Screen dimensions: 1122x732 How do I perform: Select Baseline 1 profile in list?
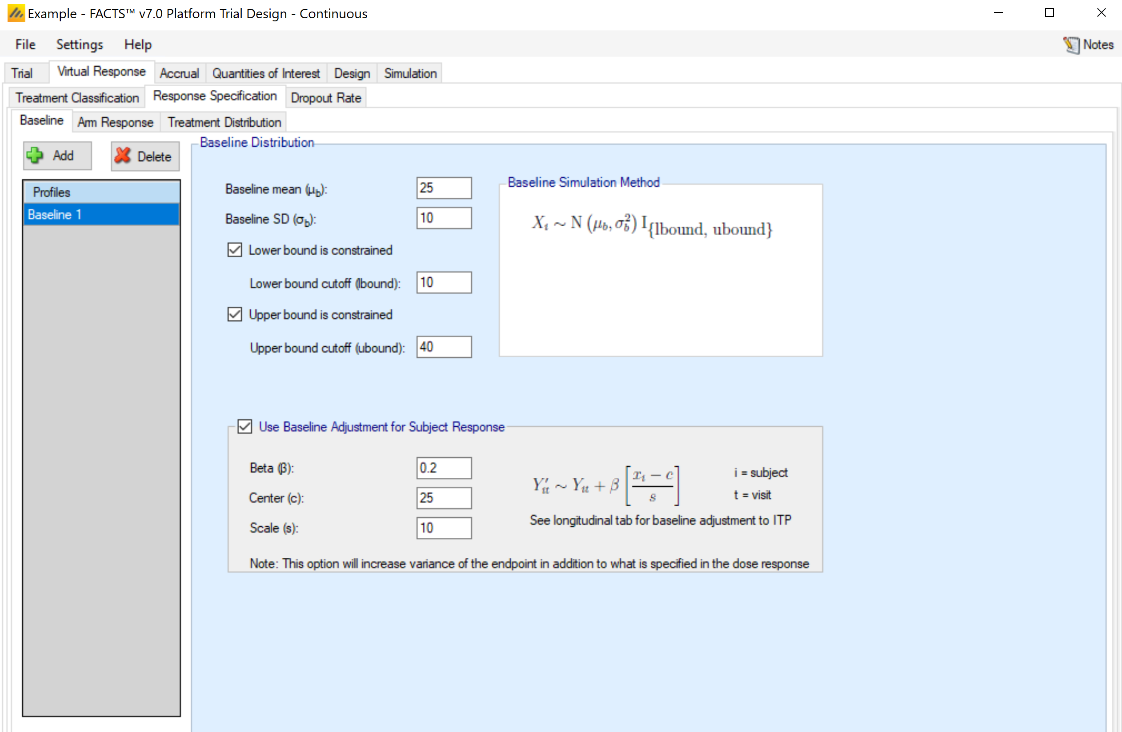pos(101,215)
